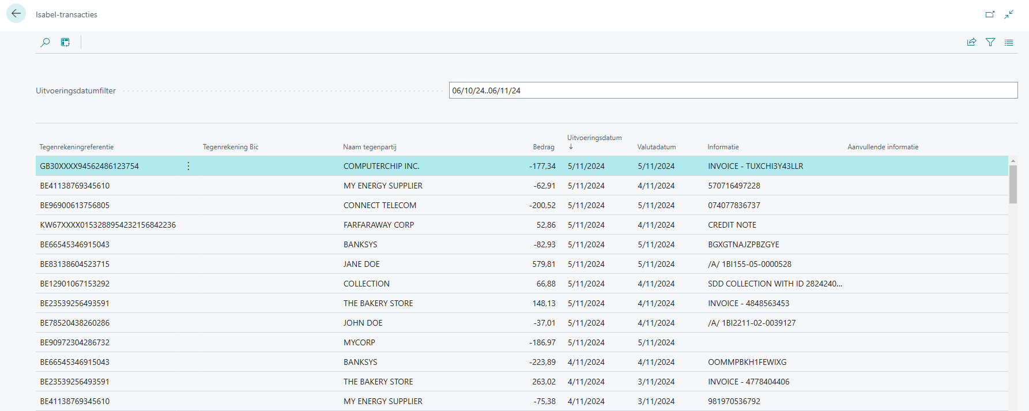Click the collapse page arrows icon
1029x411 pixels.
pyautogui.click(x=1009, y=14)
